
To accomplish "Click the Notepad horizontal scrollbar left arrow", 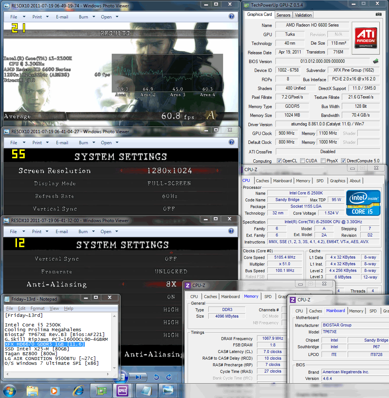I will (7, 374).
